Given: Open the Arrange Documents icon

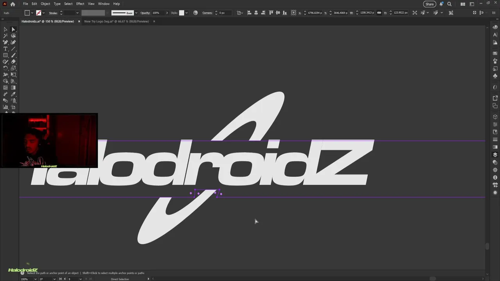Looking at the screenshot, I should pos(463,4).
